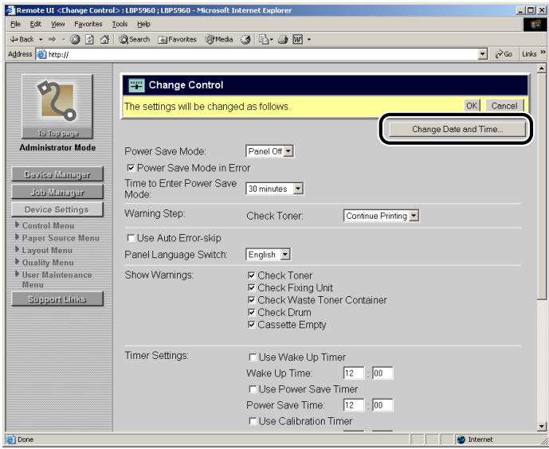Open Job Manager from sidebar
549x449 pixels.
click(57, 192)
